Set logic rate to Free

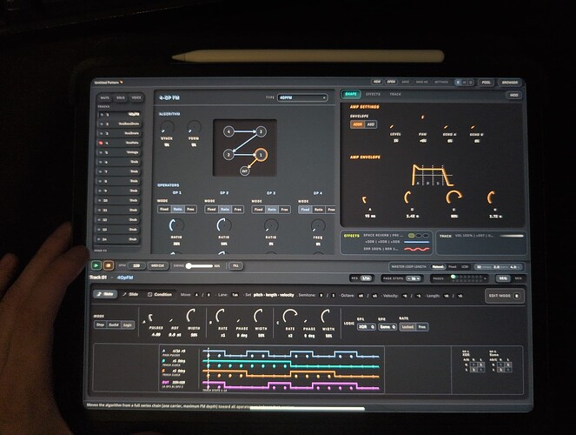click(422, 327)
